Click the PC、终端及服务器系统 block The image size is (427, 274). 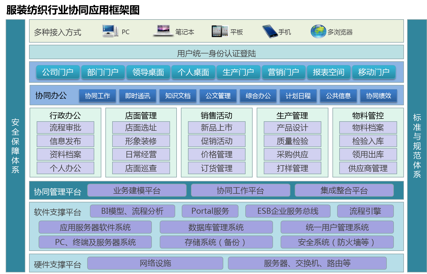[95, 242]
